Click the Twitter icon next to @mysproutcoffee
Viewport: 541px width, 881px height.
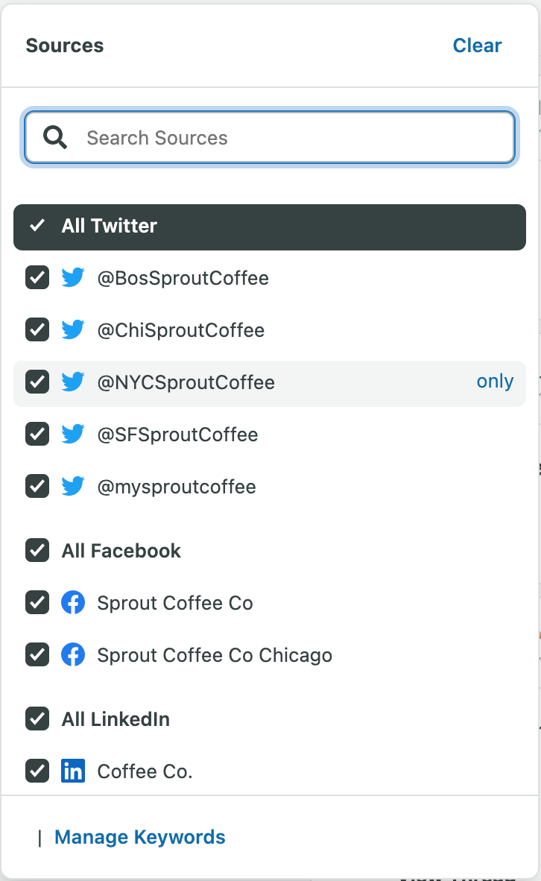pos(73,487)
